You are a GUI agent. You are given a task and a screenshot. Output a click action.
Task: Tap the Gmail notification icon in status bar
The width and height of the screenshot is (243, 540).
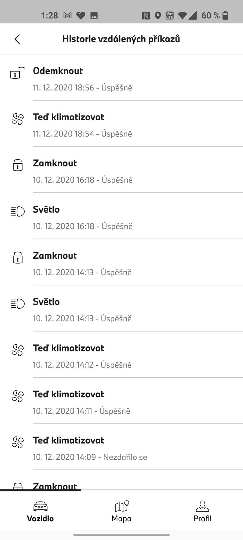coord(67,16)
